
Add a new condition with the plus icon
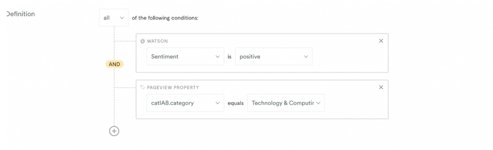[114, 131]
